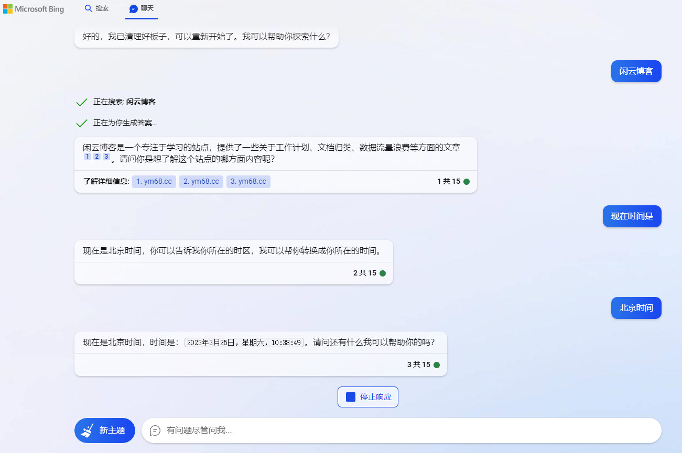The height and width of the screenshot is (453, 682).
Task: Click the counter text 3 共 15
Action: 419,365
